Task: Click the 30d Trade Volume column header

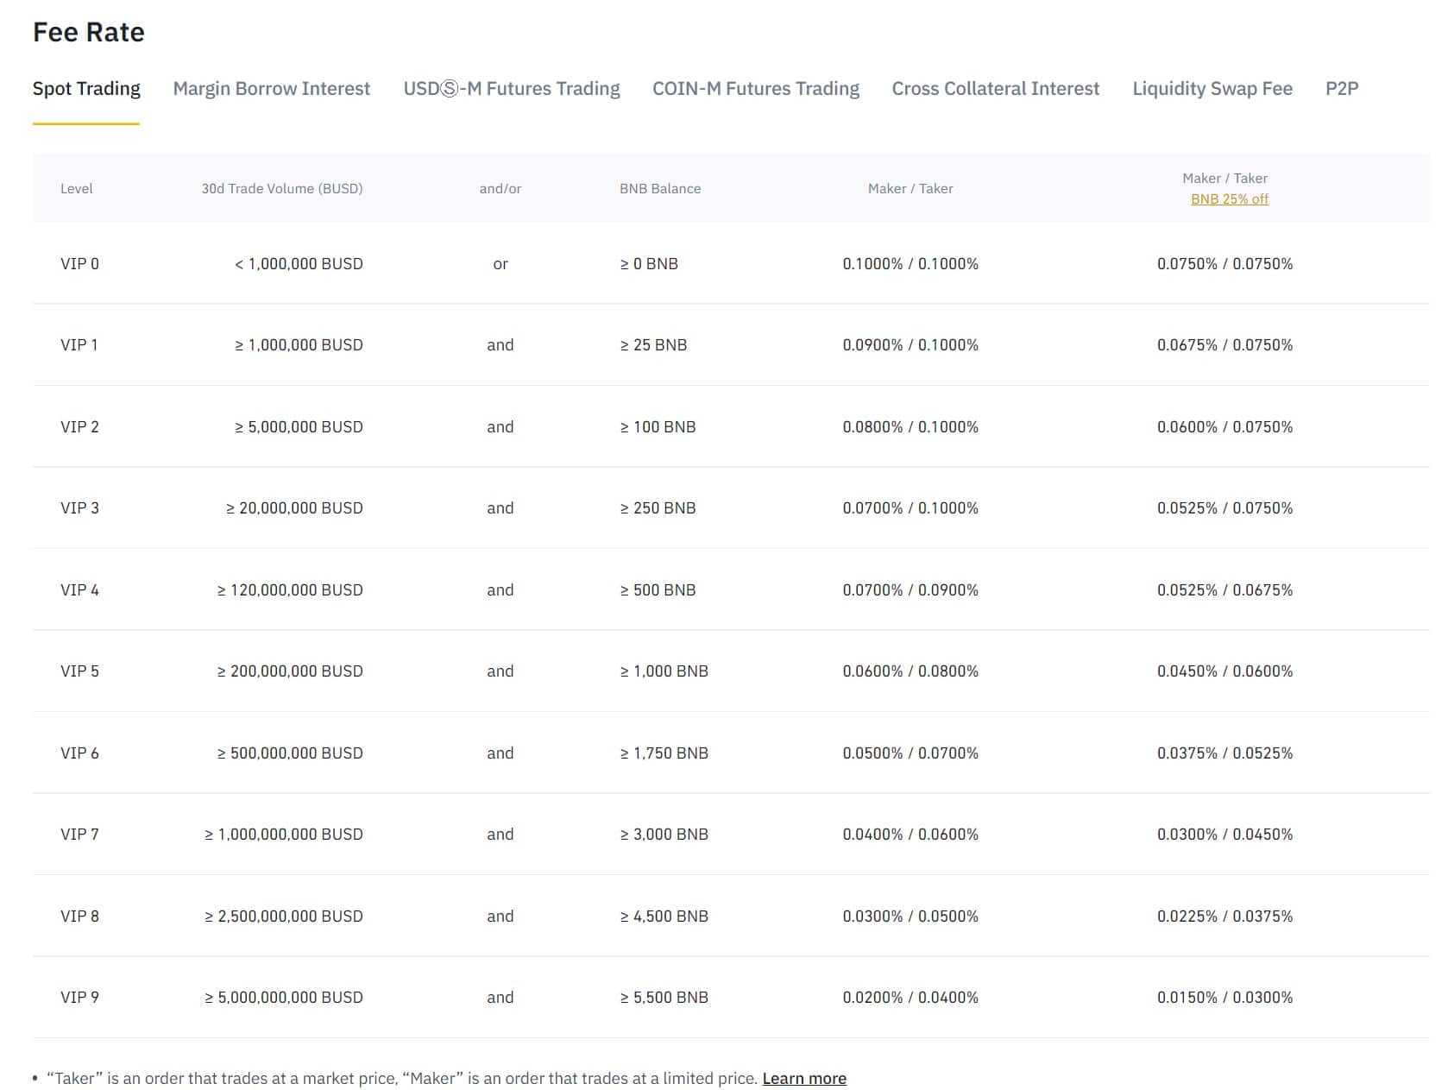Action: click(x=281, y=189)
